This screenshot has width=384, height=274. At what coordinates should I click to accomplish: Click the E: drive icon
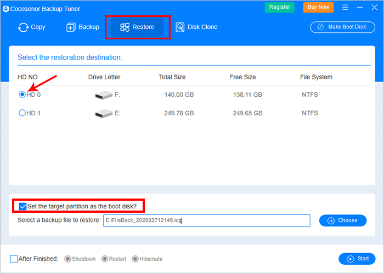pyautogui.click(x=104, y=113)
